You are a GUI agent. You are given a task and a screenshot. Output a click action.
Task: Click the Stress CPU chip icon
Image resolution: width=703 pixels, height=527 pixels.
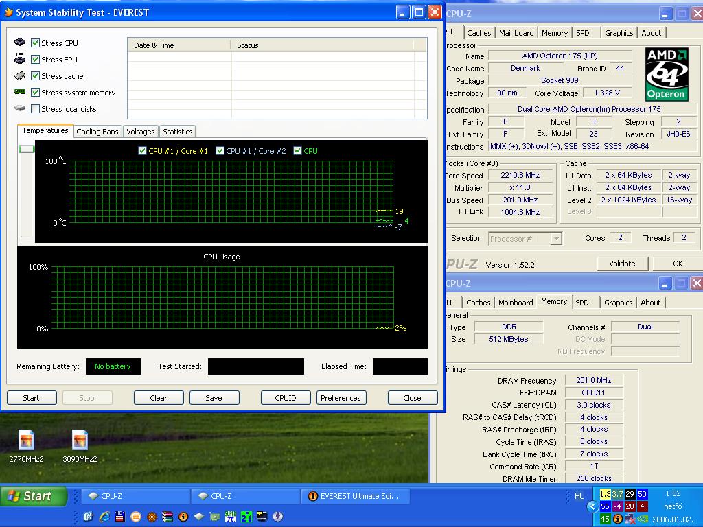coord(20,42)
